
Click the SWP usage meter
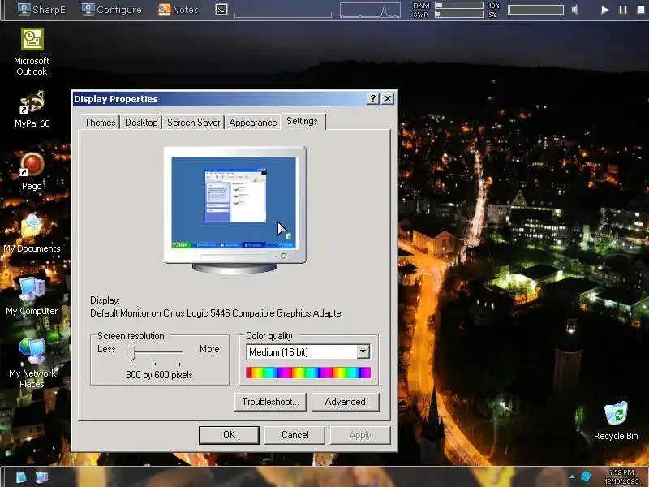[x=458, y=15]
